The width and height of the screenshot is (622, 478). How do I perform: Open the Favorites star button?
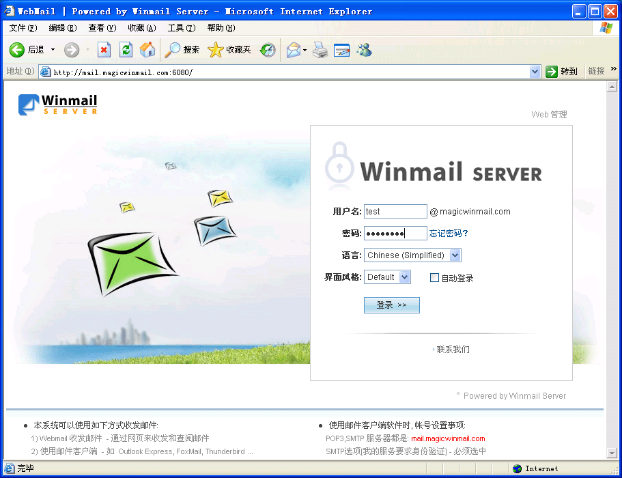click(229, 50)
